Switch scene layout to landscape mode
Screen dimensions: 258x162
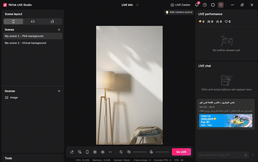pyautogui.click(x=33, y=21)
